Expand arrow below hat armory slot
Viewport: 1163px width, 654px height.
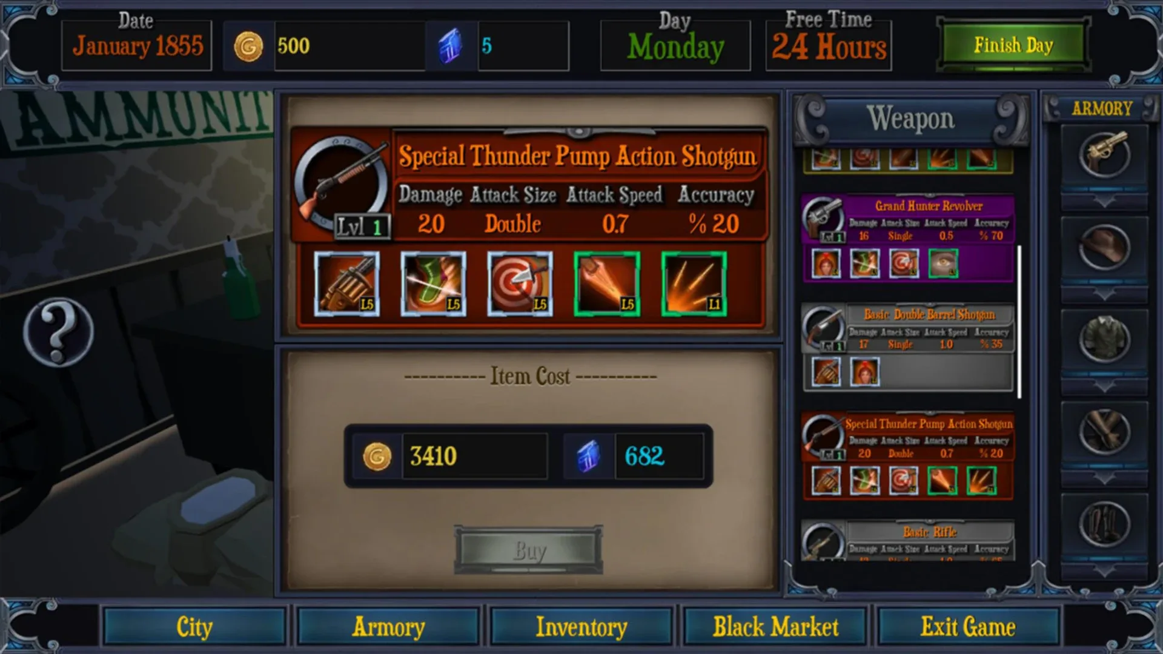click(1104, 294)
